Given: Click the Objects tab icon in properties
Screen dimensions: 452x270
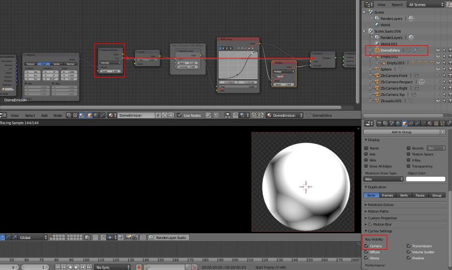Looking at the screenshot, I should point(405,124).
